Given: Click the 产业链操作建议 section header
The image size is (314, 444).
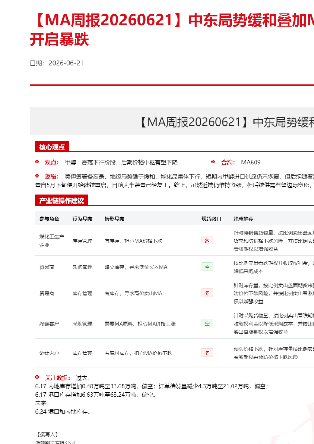Looking at the screenshot, I should pyautogui.click(x=62, y=200).
